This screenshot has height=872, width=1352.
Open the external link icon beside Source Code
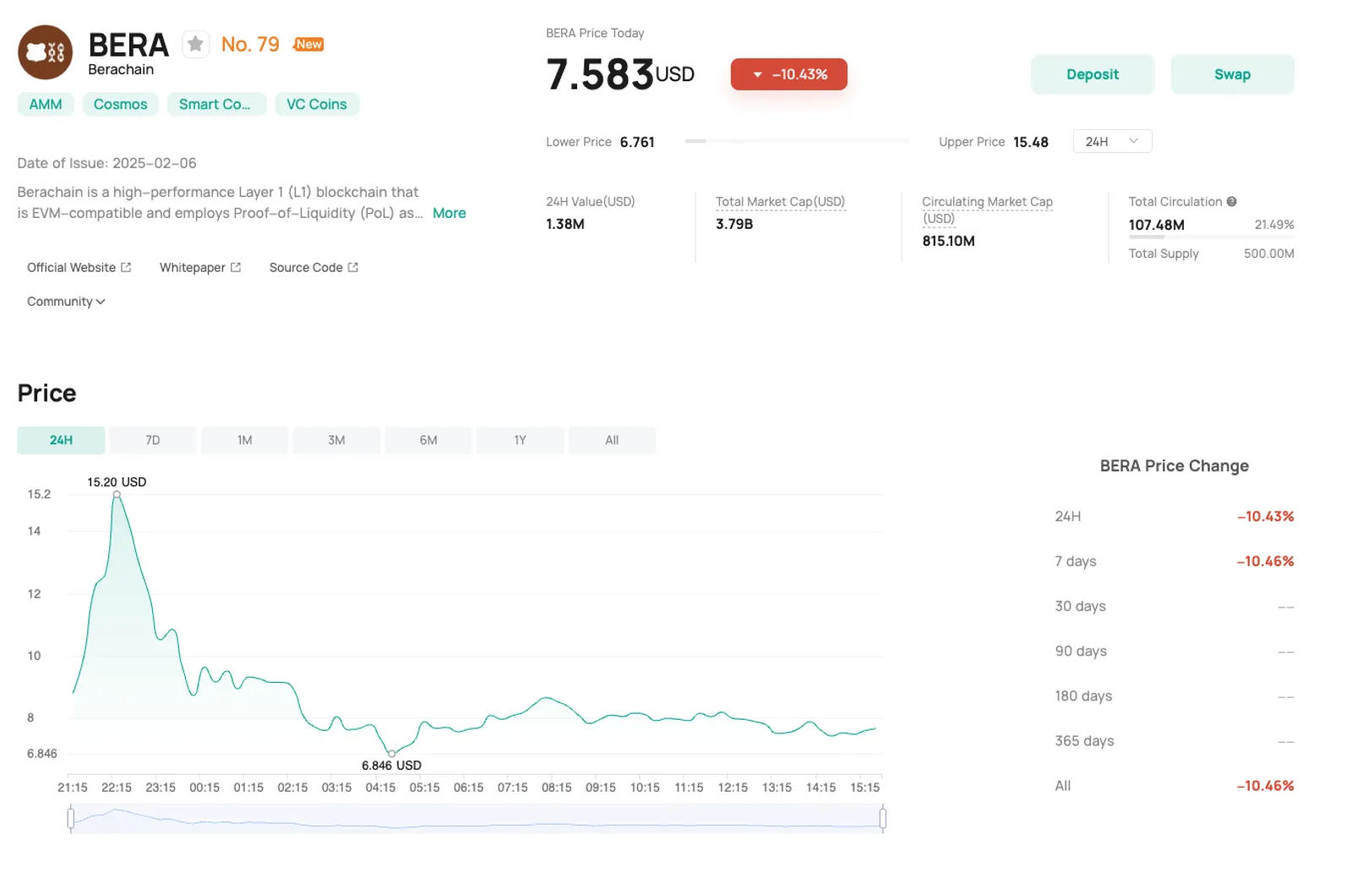353,267
